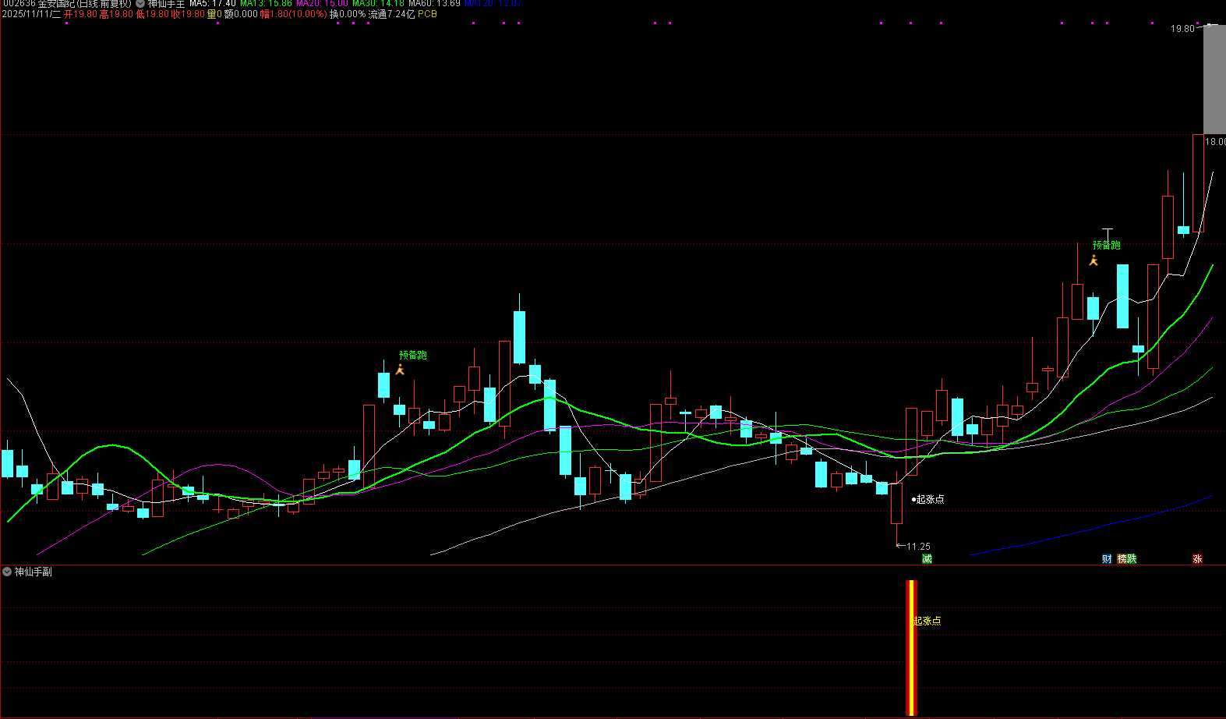Click the gray limit-up candle at far right
This screenshot has height=719, width=1226.
(x=1214, y=80)
